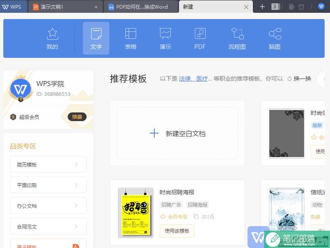Create new blank document 新建空白文档
This screenshot has width=330, height=248.
[x=177, y=133]
